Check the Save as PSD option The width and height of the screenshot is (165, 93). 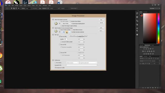[60, 44]
